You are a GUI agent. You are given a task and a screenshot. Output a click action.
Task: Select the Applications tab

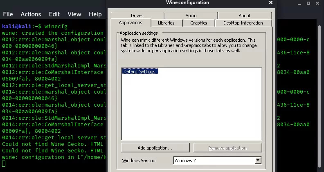click(130, 23)
